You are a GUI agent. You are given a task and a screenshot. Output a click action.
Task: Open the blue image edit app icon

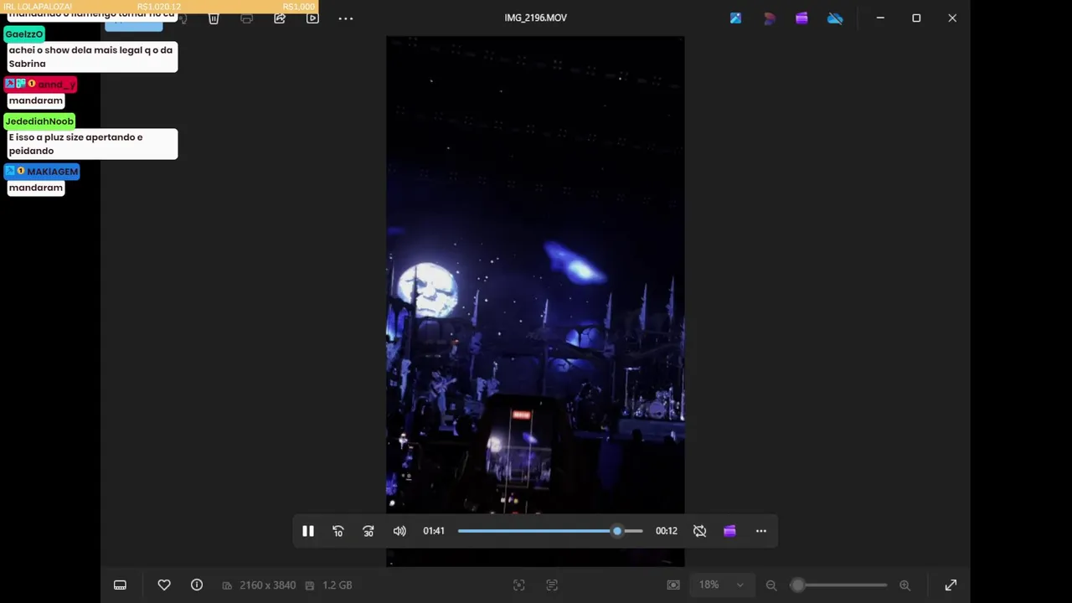point(735,18)
